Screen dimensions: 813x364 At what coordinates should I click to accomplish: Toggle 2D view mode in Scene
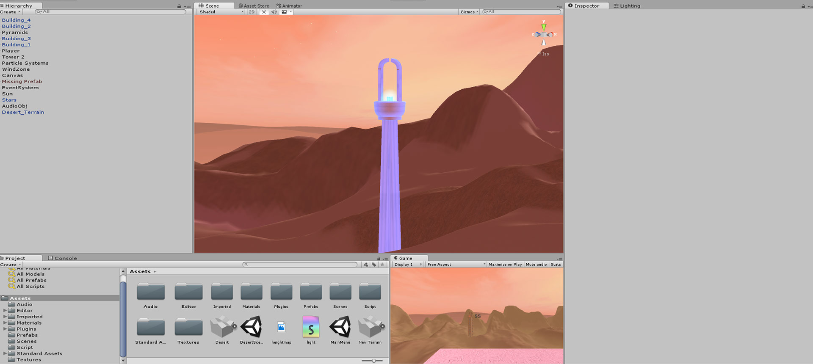252,12
